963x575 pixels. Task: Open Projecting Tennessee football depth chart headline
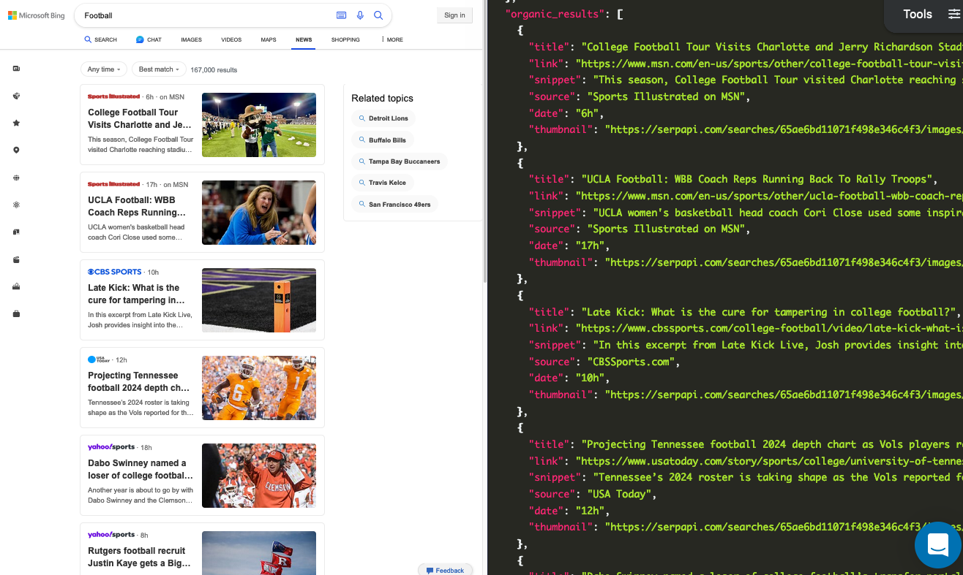coord(139,381)
